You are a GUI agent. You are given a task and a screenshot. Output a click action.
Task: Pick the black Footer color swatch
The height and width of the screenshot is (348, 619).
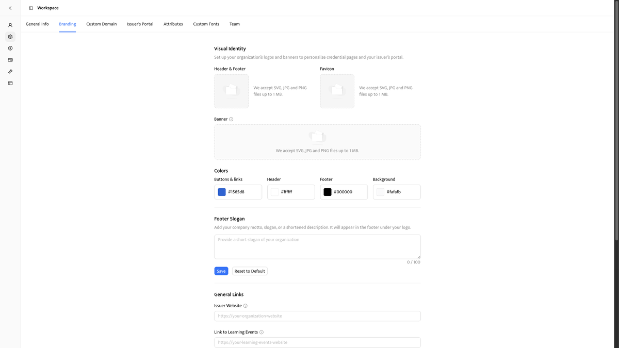(328, 192)
